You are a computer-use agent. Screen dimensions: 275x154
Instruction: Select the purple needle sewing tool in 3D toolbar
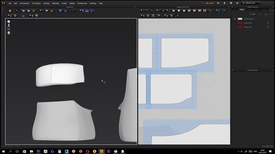pos(82,11)
